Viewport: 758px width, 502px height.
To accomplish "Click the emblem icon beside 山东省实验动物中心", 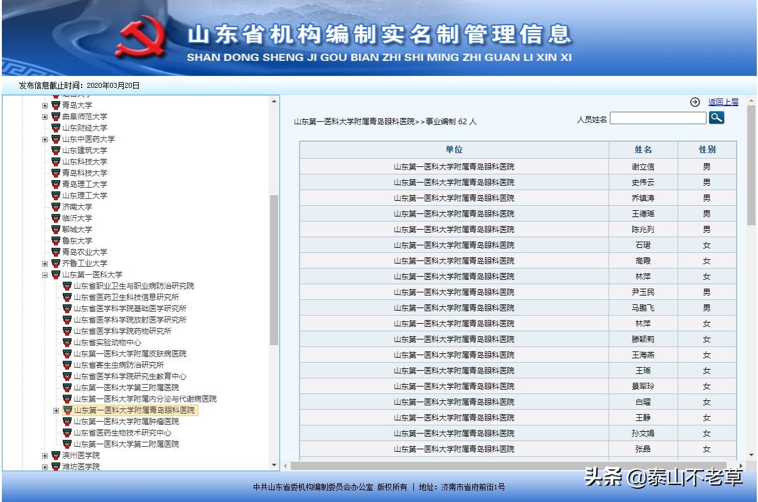I will (67, 342).
